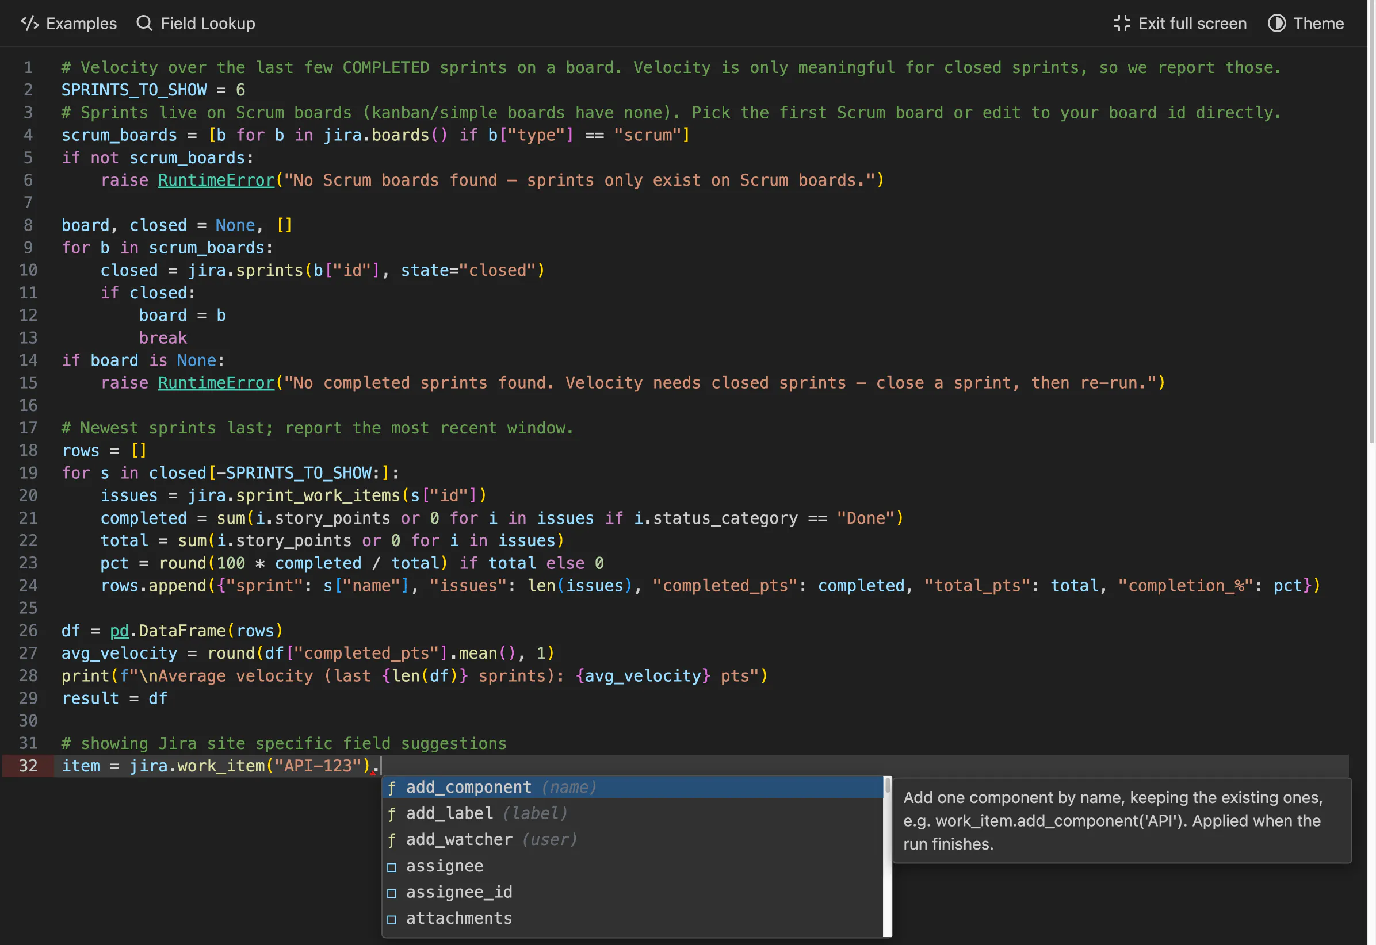Click the Field Lookup magnifier icon

click(x=144, y=24)
